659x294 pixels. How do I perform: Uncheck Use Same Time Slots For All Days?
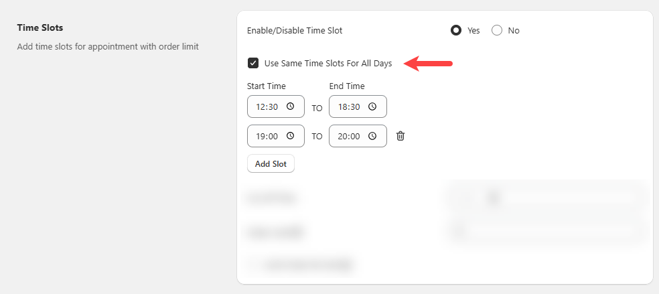(253, 64)
